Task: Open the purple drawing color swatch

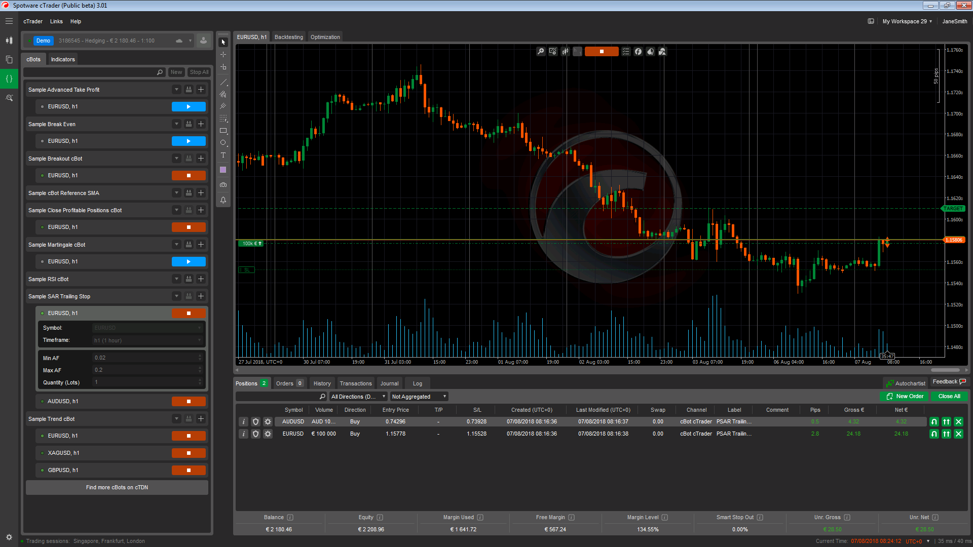Action: pos(223,170)
